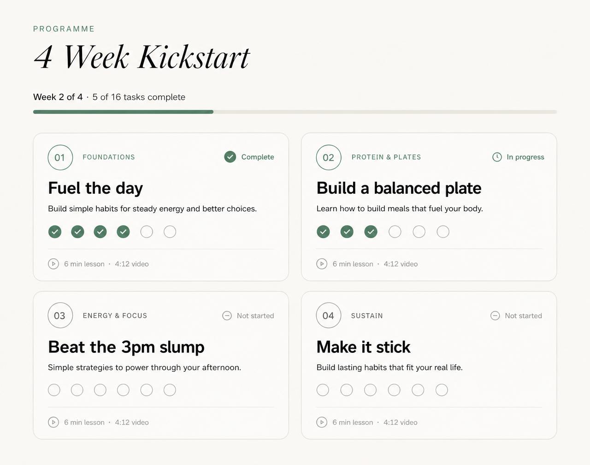Click the 01 module number badge
This screenshot has height=465, width=590.
(60, 157)
